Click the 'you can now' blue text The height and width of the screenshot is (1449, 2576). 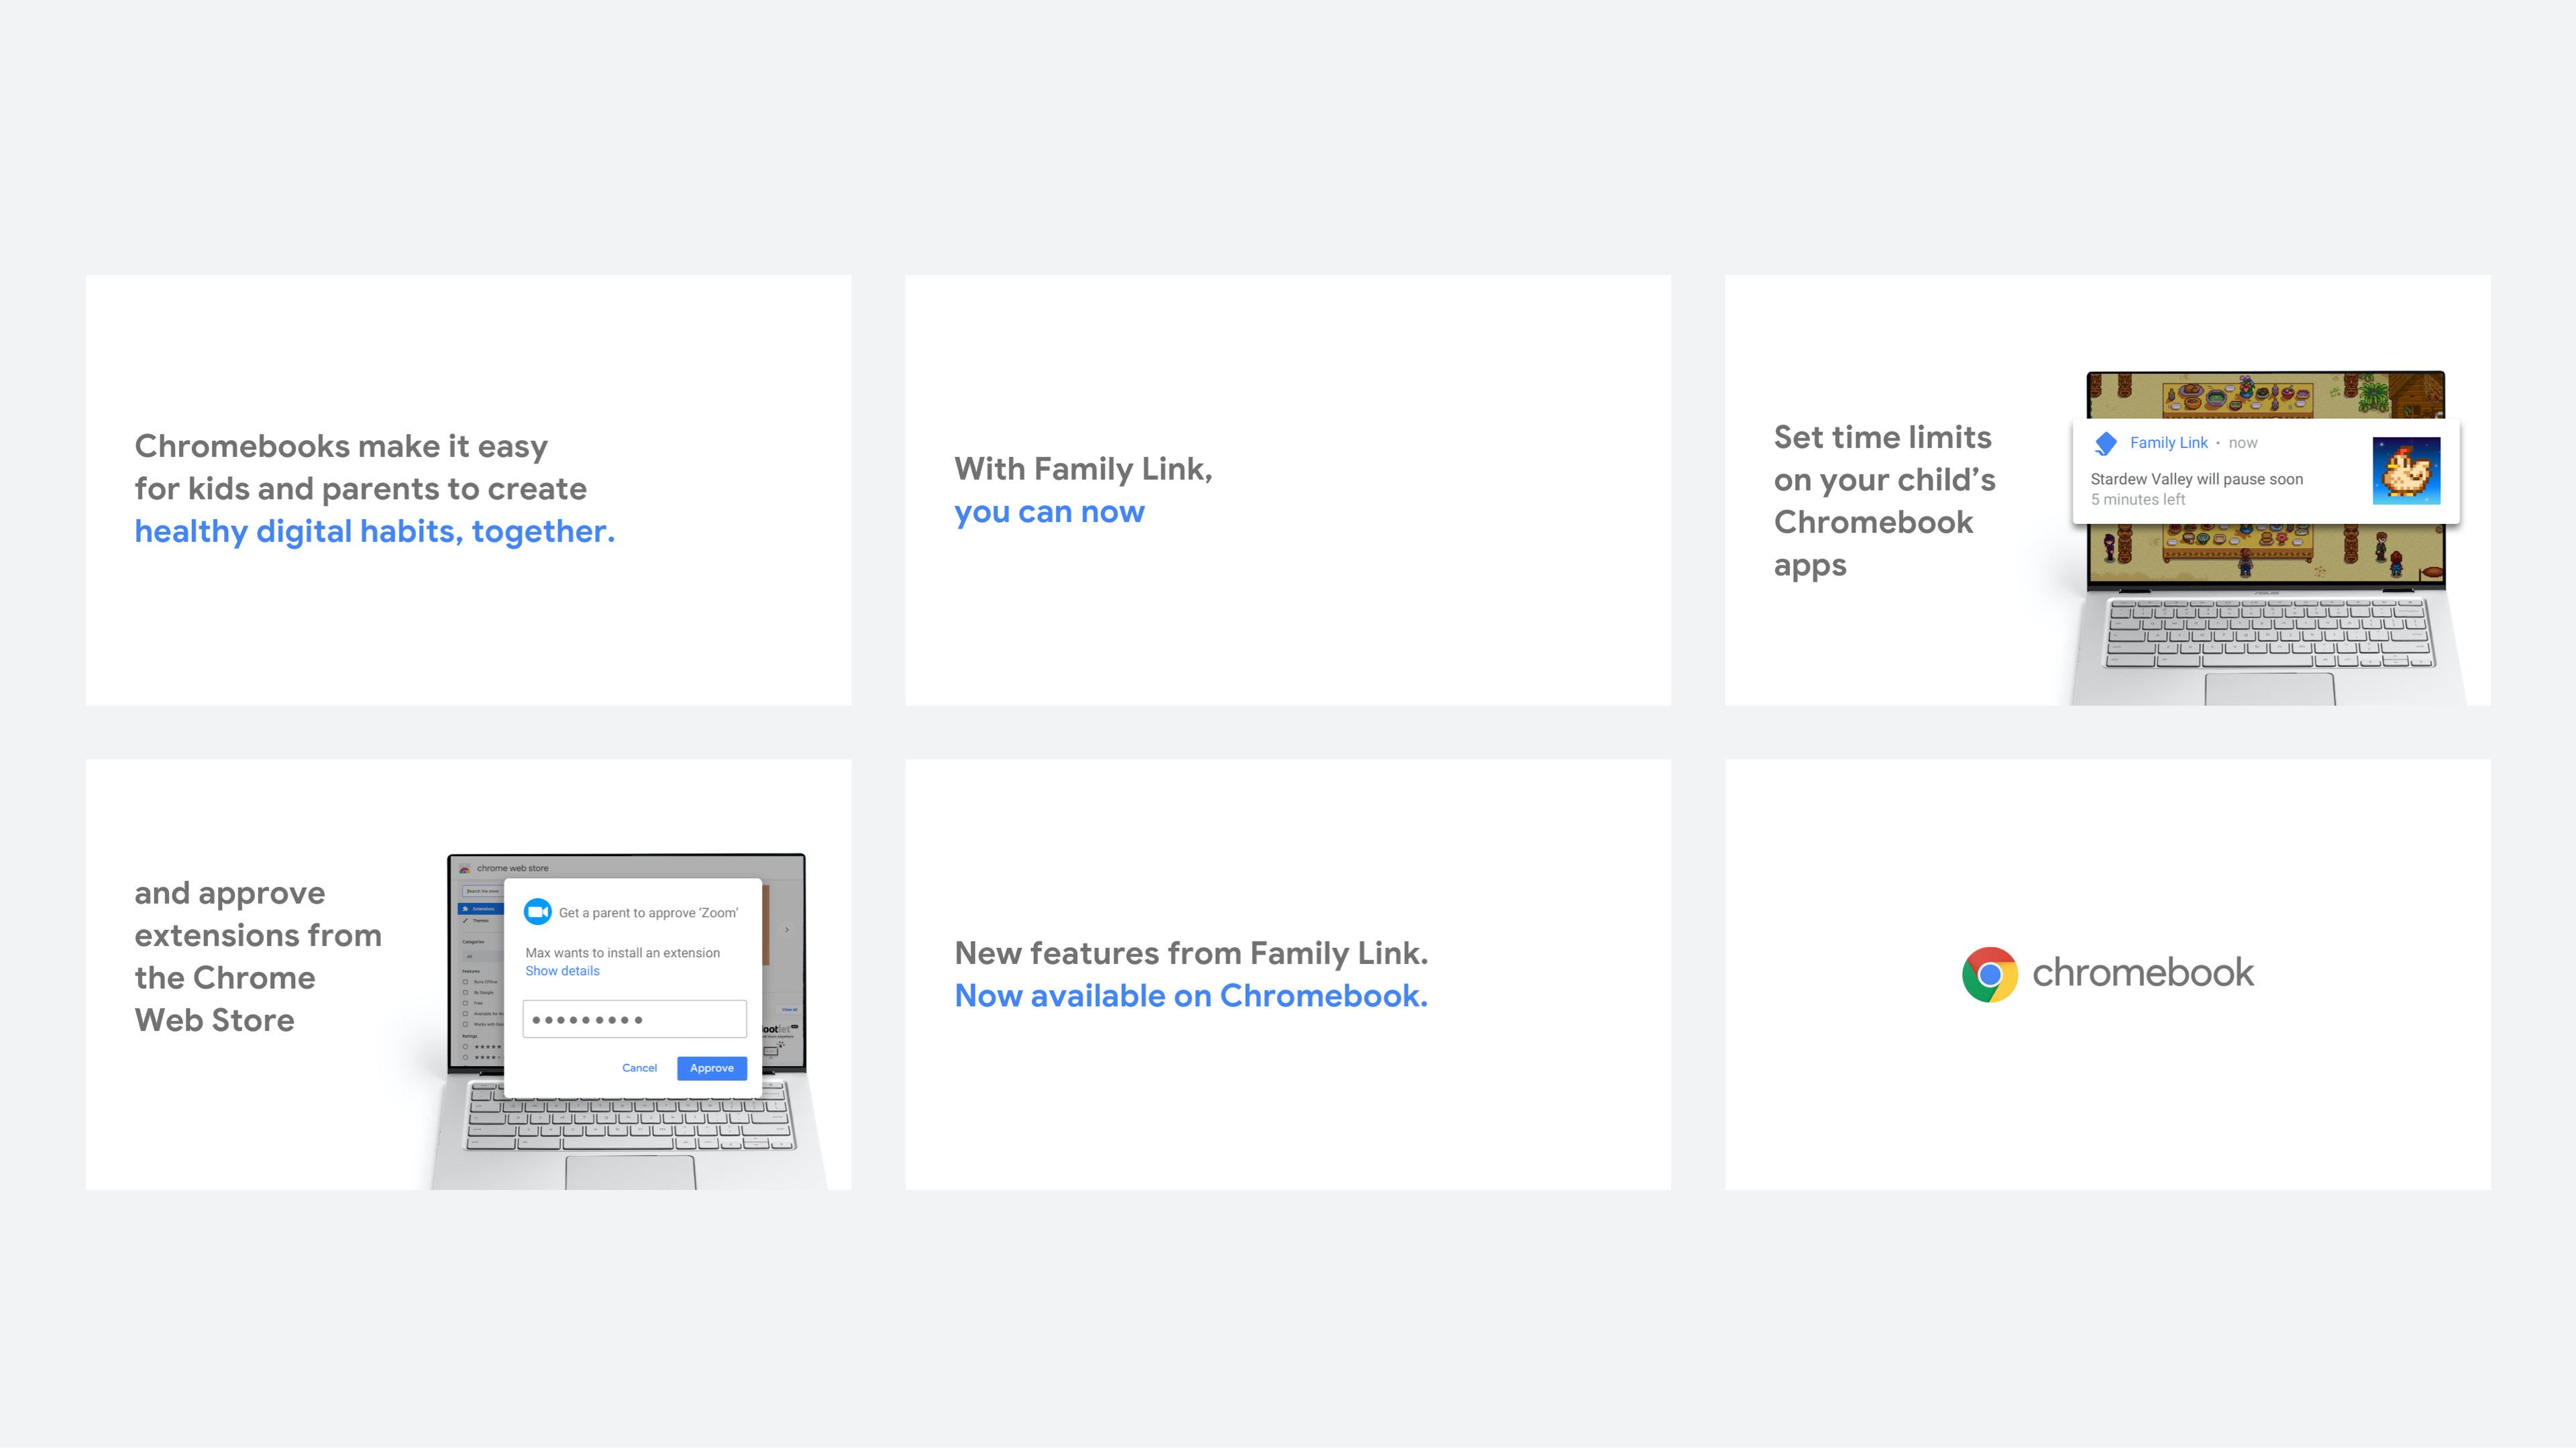tap(1049, 512)
